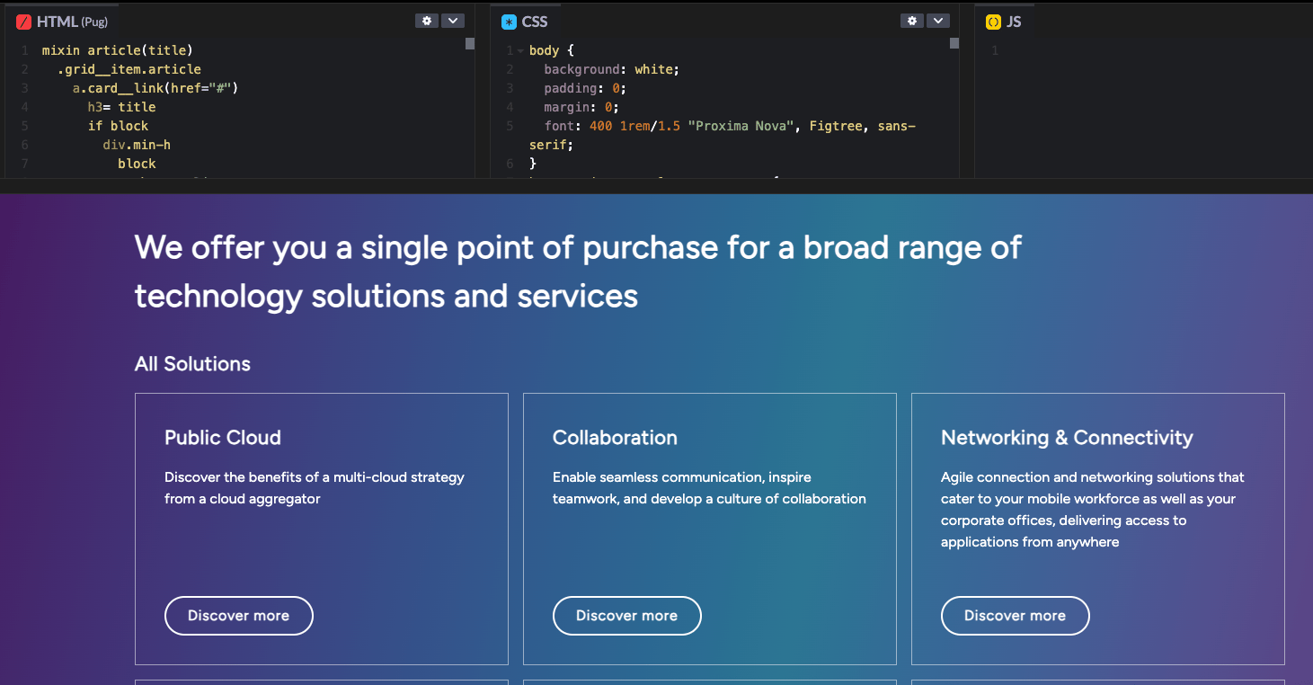Click the "a.card__link(href="#")" code line
This screenshot has width=1313, height=685.
(x=155, y=88)
